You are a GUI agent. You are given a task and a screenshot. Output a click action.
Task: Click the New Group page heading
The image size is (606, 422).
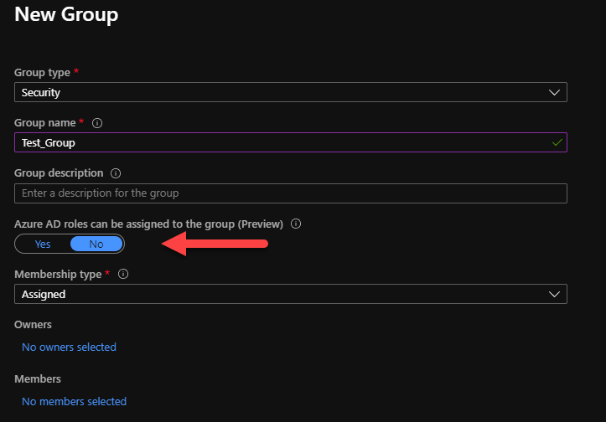(66, 14)
